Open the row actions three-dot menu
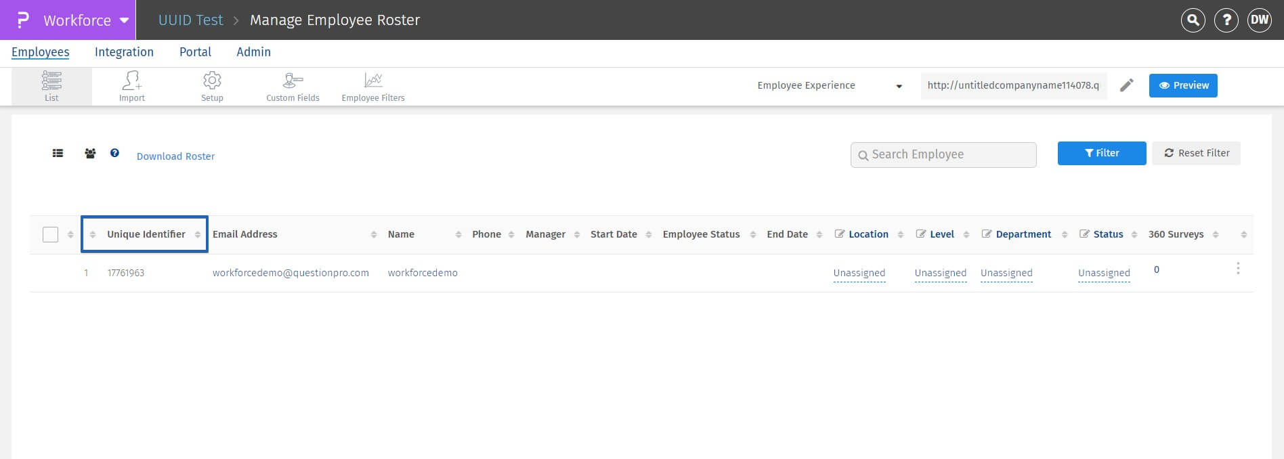The height and width of the screenshot is (459, 1284). point(1238,269)
